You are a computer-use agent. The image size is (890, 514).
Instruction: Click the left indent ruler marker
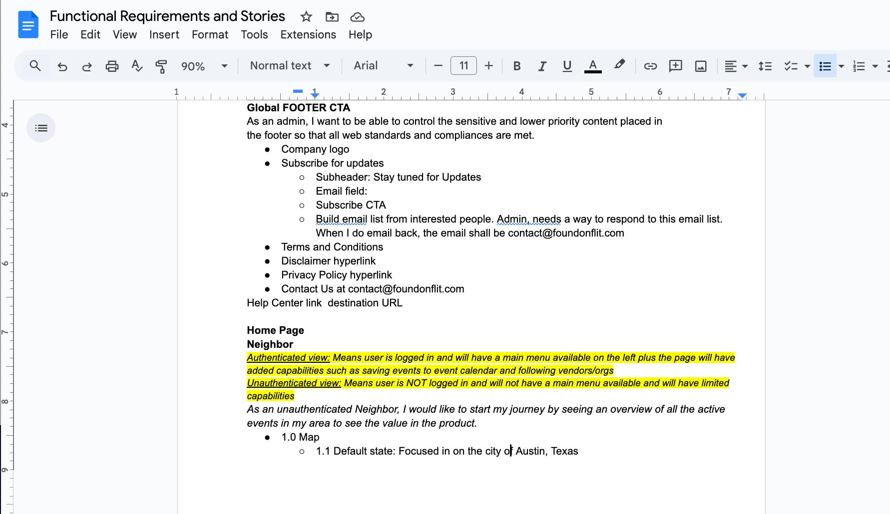pyautogui.click(x=315, y=95)
